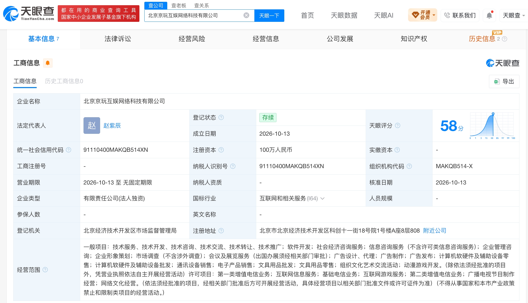Expand the 互联网和相关服务 industry chevron

pyautogui.click(x=323, y=199)
